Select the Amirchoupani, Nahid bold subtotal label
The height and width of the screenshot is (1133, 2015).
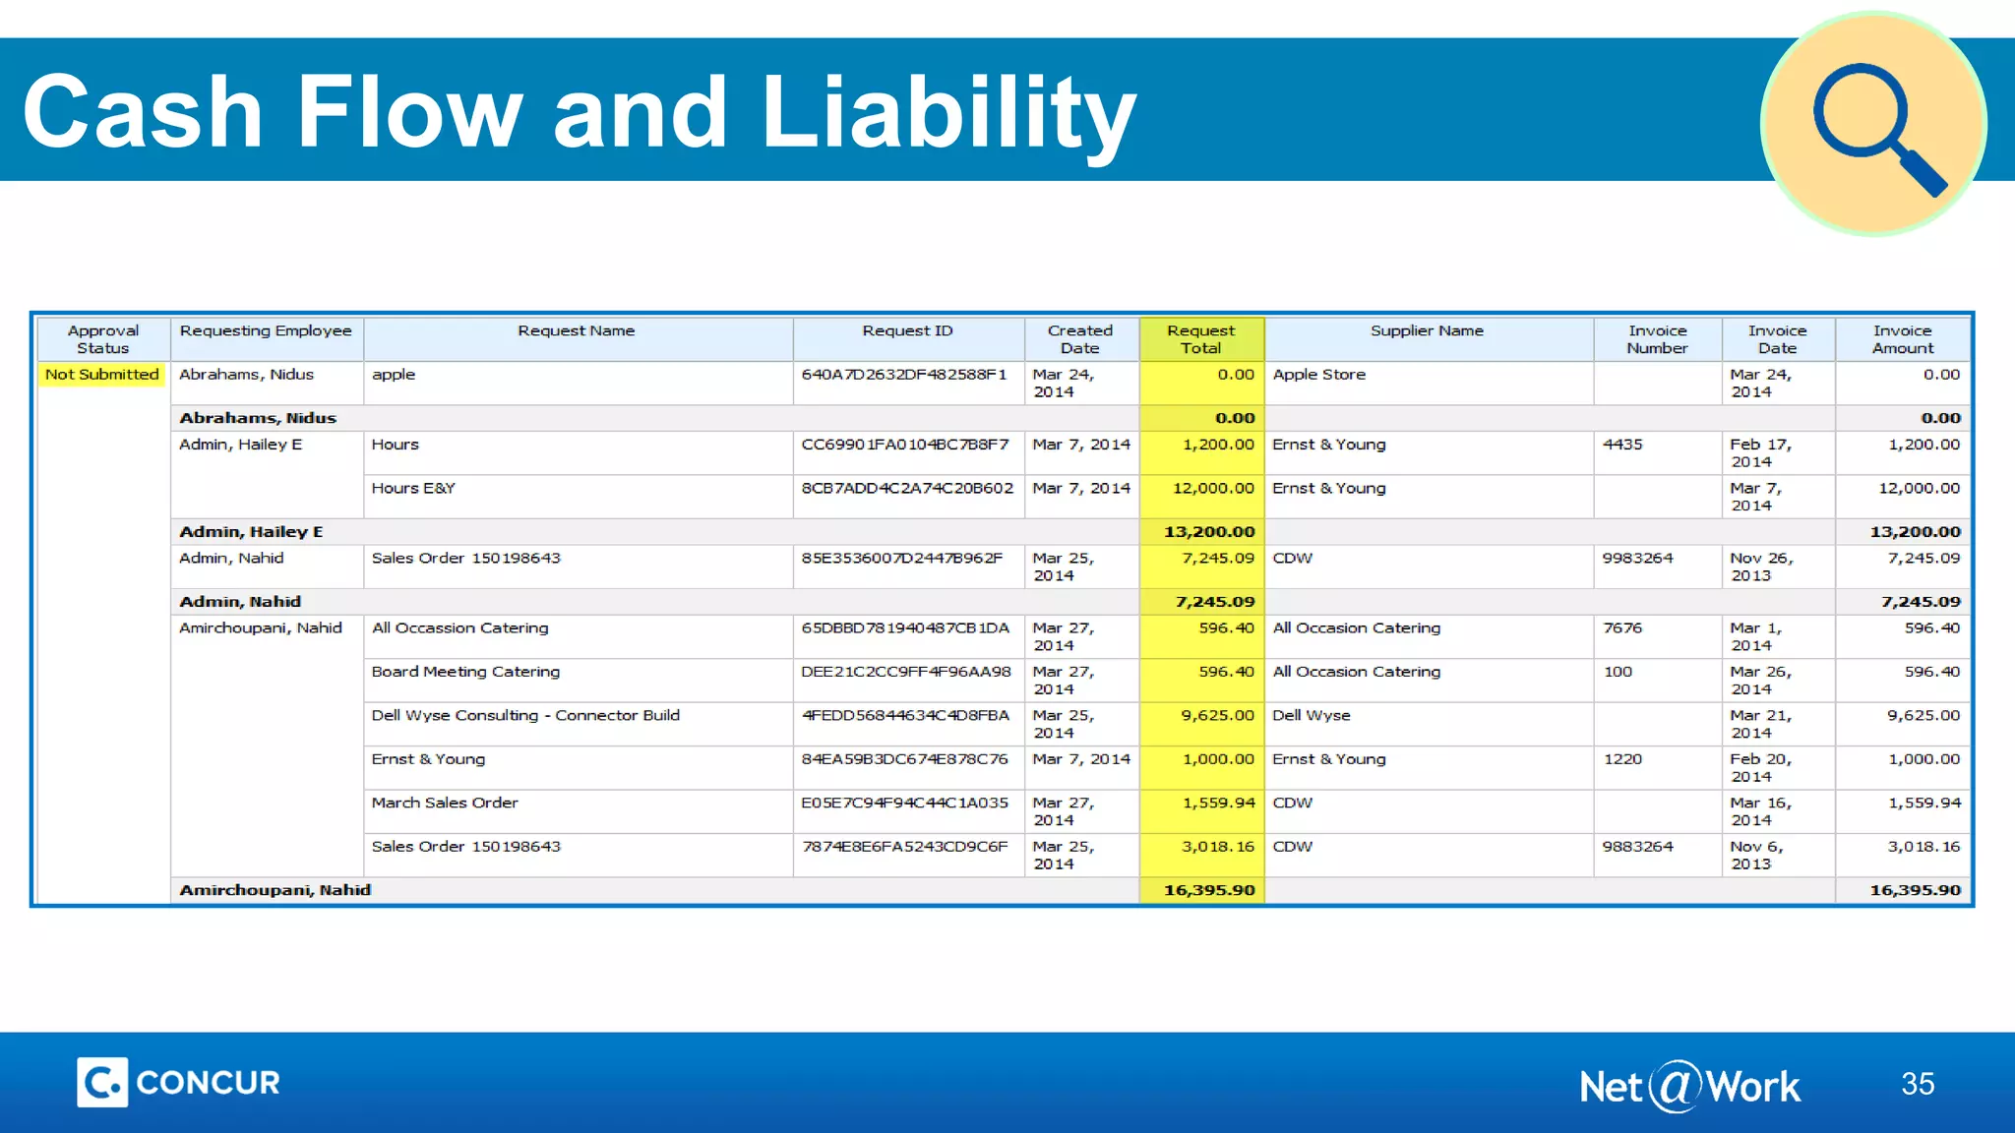pos(275,890)
